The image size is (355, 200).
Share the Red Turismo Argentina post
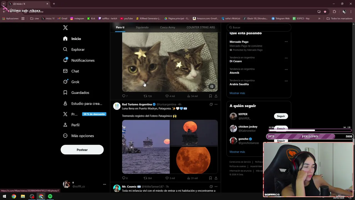(x=216, y=178)
